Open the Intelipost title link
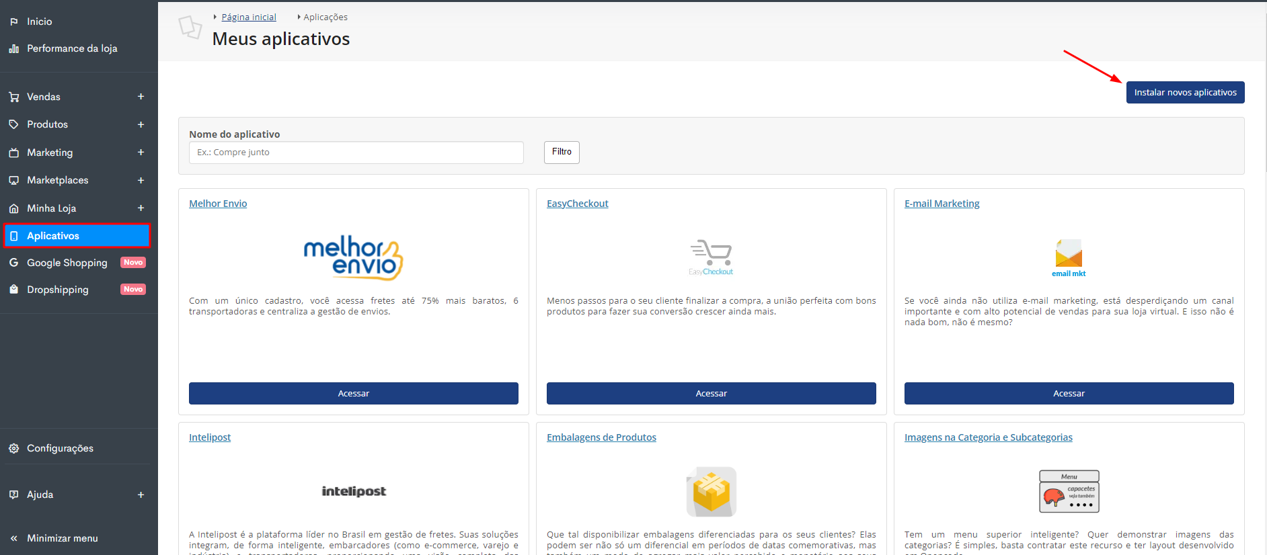The image size is (1267, 555). [210, 437]
